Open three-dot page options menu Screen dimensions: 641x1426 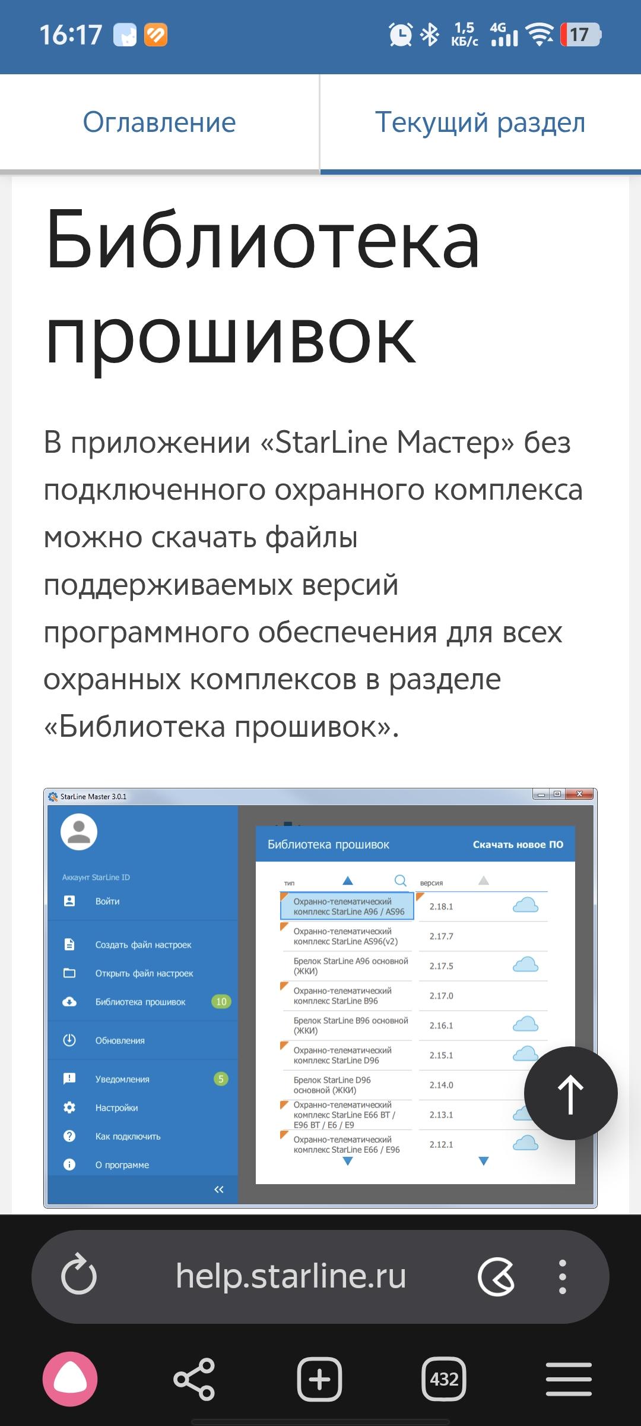click(562, 1276)
